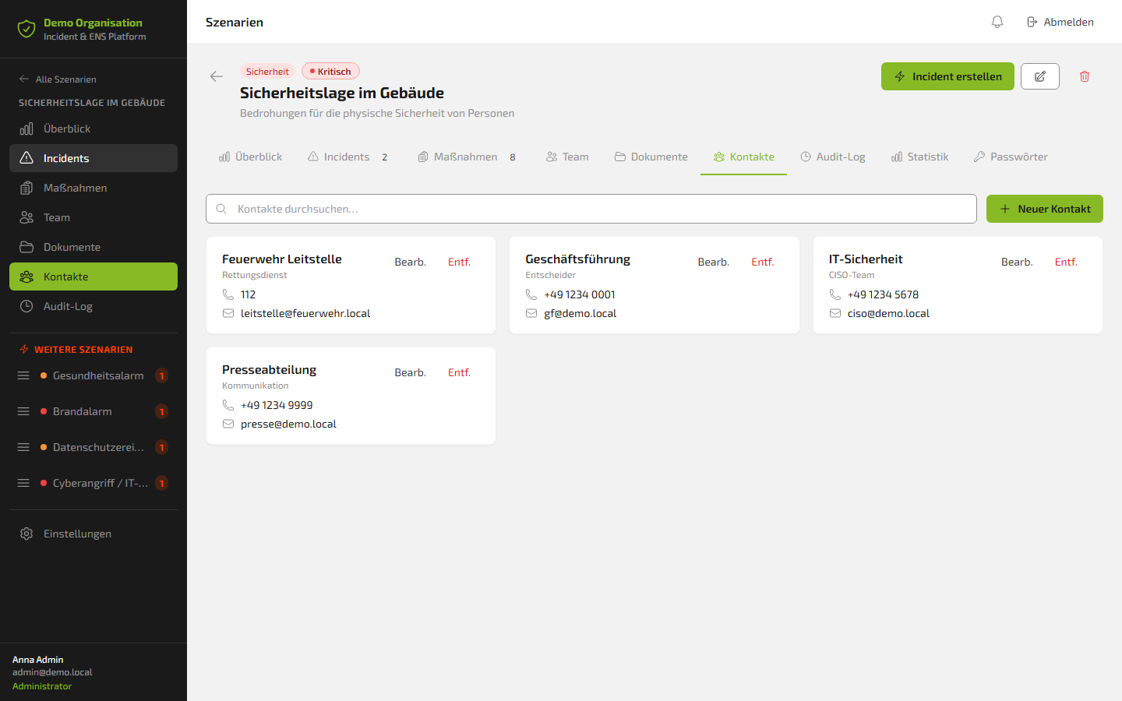Focus the Kontakte durchsuchen search field
This screenshot has width=1122, height=701.
[x=591, y=209]
